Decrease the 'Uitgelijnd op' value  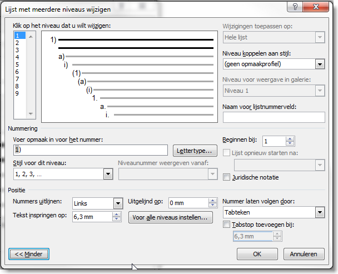click(213, 206)
